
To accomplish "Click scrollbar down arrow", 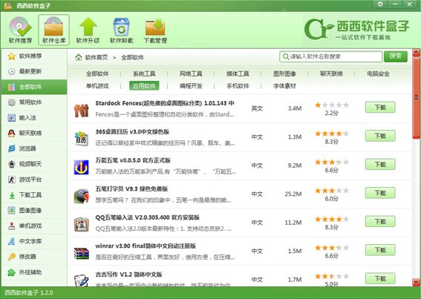I will click(416, 282).
